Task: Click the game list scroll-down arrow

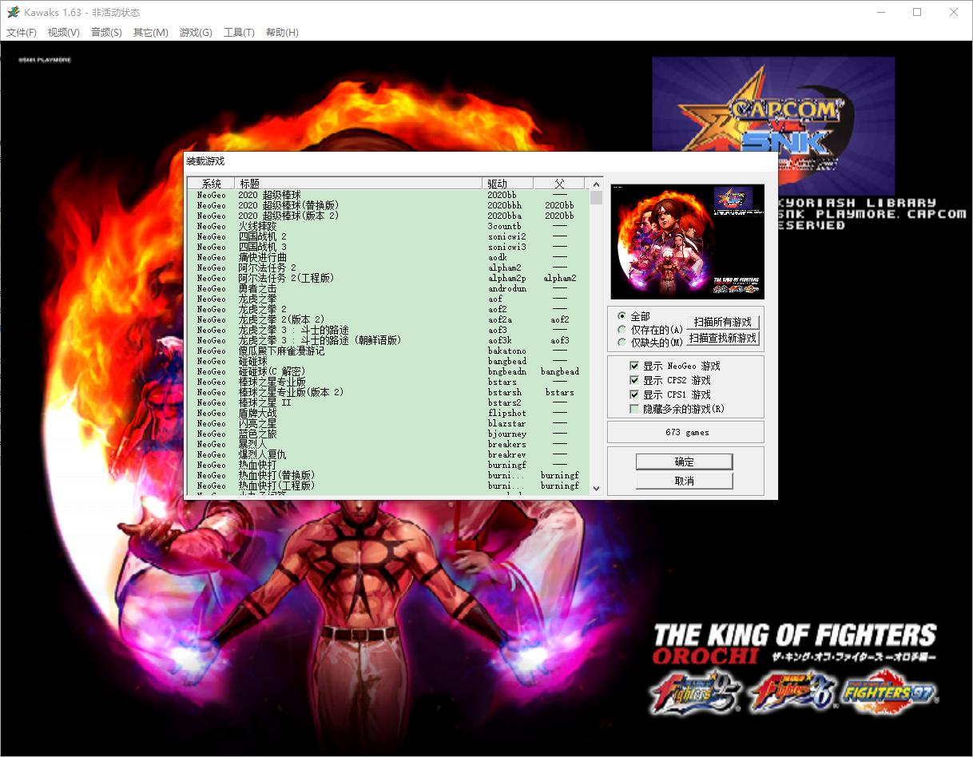Action: [596, 488]
